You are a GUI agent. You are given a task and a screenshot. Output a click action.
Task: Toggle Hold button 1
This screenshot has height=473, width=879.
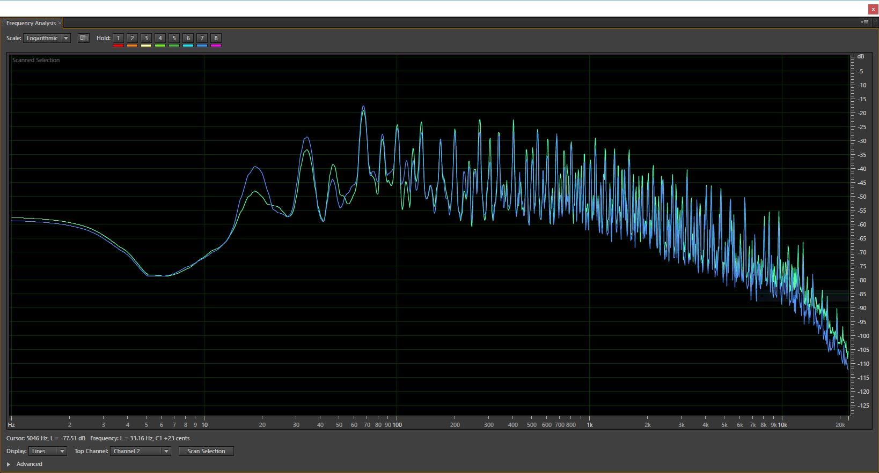point(119,38)
